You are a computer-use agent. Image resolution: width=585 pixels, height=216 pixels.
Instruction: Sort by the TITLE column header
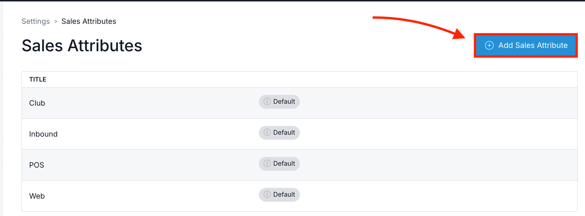pyautogui.click(x=38, y=79)
